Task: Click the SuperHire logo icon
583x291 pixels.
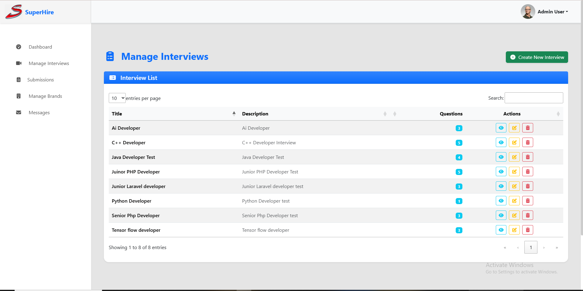Action: [14, 12]
